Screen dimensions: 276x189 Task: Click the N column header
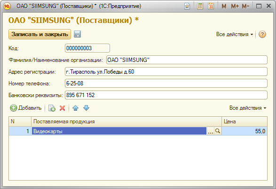[20, 121]
